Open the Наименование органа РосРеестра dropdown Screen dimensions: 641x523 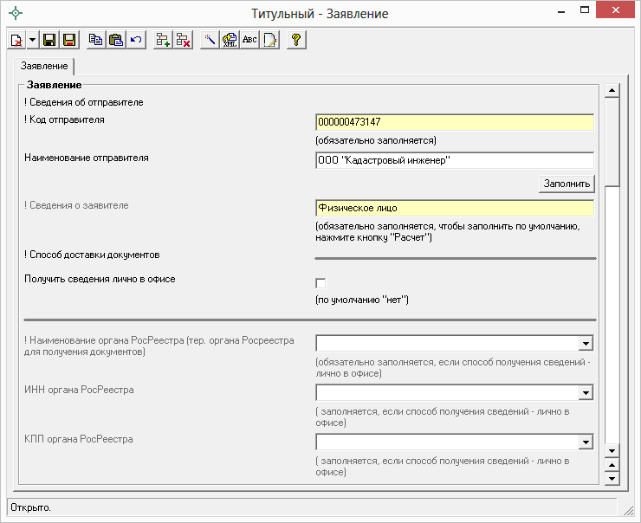586,343
